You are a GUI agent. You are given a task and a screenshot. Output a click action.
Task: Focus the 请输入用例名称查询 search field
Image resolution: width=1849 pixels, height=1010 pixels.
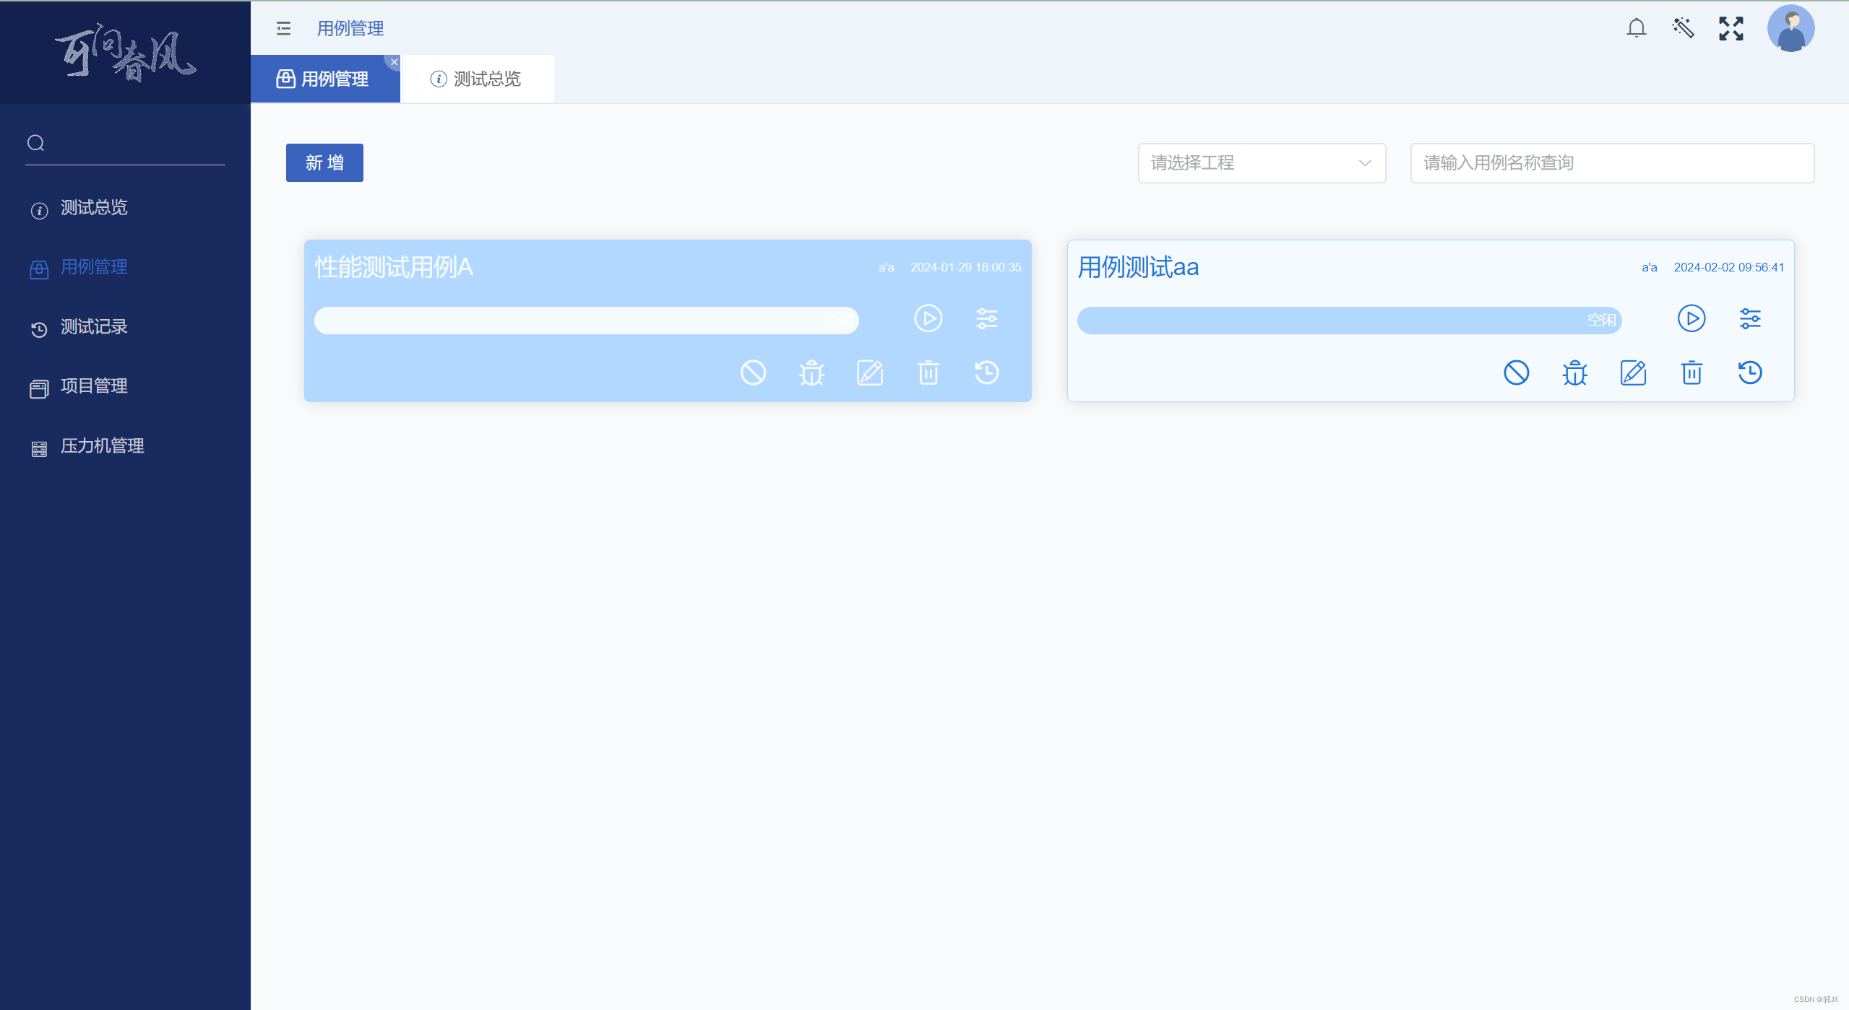[x=1611, y=163]
